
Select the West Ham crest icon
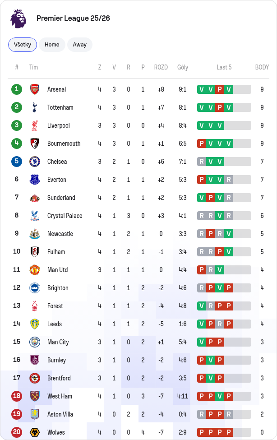tap(35, 396)
